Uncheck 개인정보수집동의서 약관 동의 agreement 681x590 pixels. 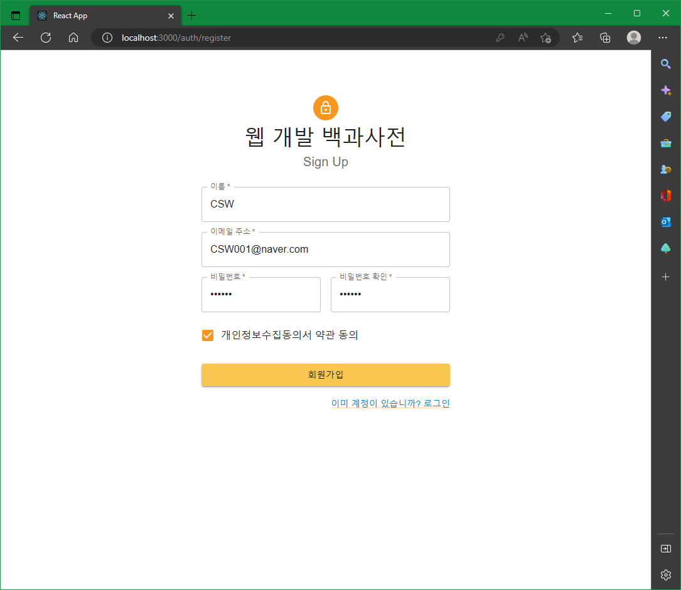point(207,335)
